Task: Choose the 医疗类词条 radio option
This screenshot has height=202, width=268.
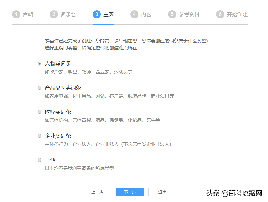Action: click(40, 112)
